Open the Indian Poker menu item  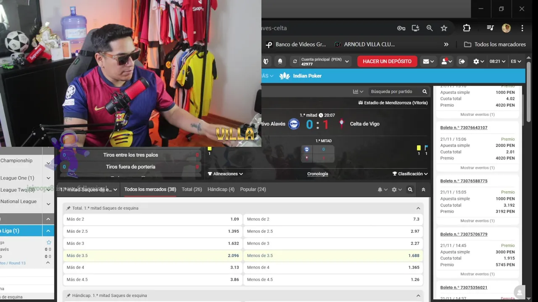301,76
